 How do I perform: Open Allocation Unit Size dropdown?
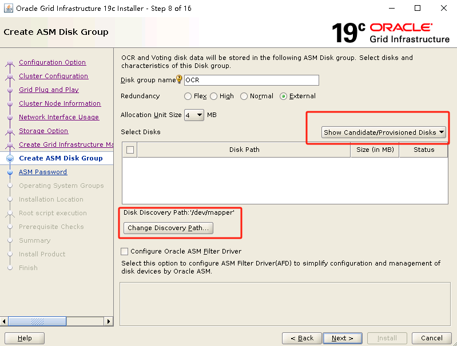194,115
